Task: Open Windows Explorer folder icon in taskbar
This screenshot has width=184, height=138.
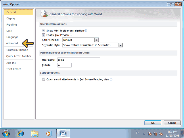Action: pyautogui.click(x=35, y=134)
